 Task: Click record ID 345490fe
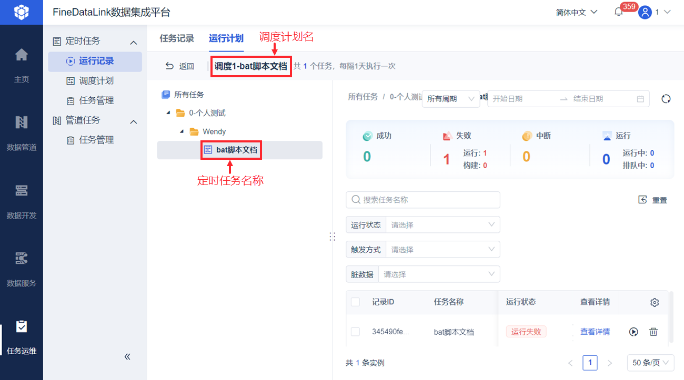(390, 332)
